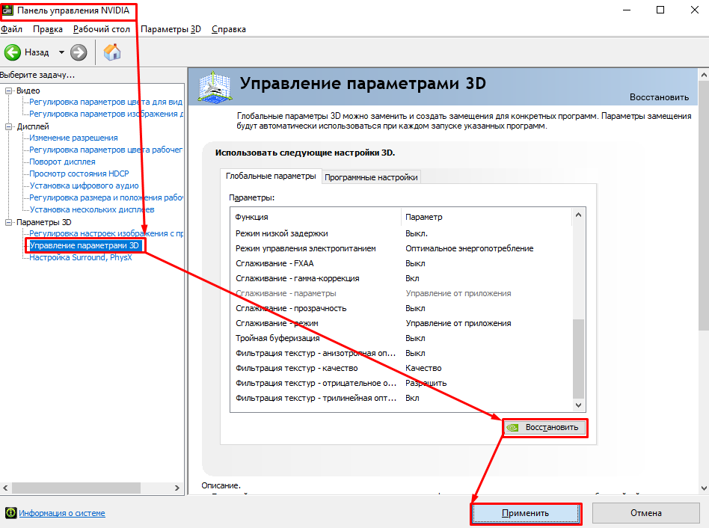Select Тройная буферизация setting

point(401,338)
